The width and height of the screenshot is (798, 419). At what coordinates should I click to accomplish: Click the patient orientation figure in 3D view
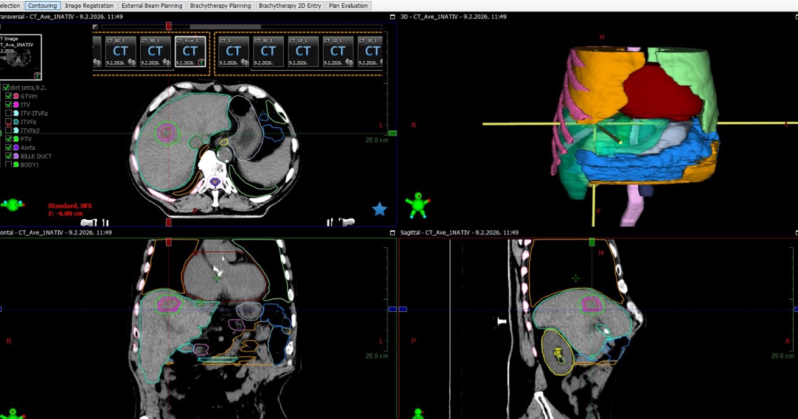418,205
